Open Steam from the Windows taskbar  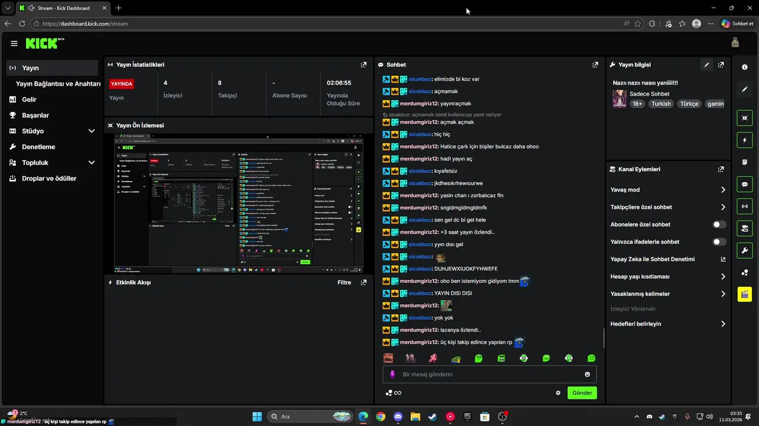432,417
